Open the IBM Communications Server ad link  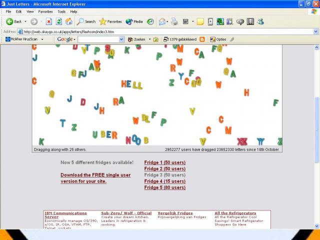pyautogui.click(x=65, y=215)
